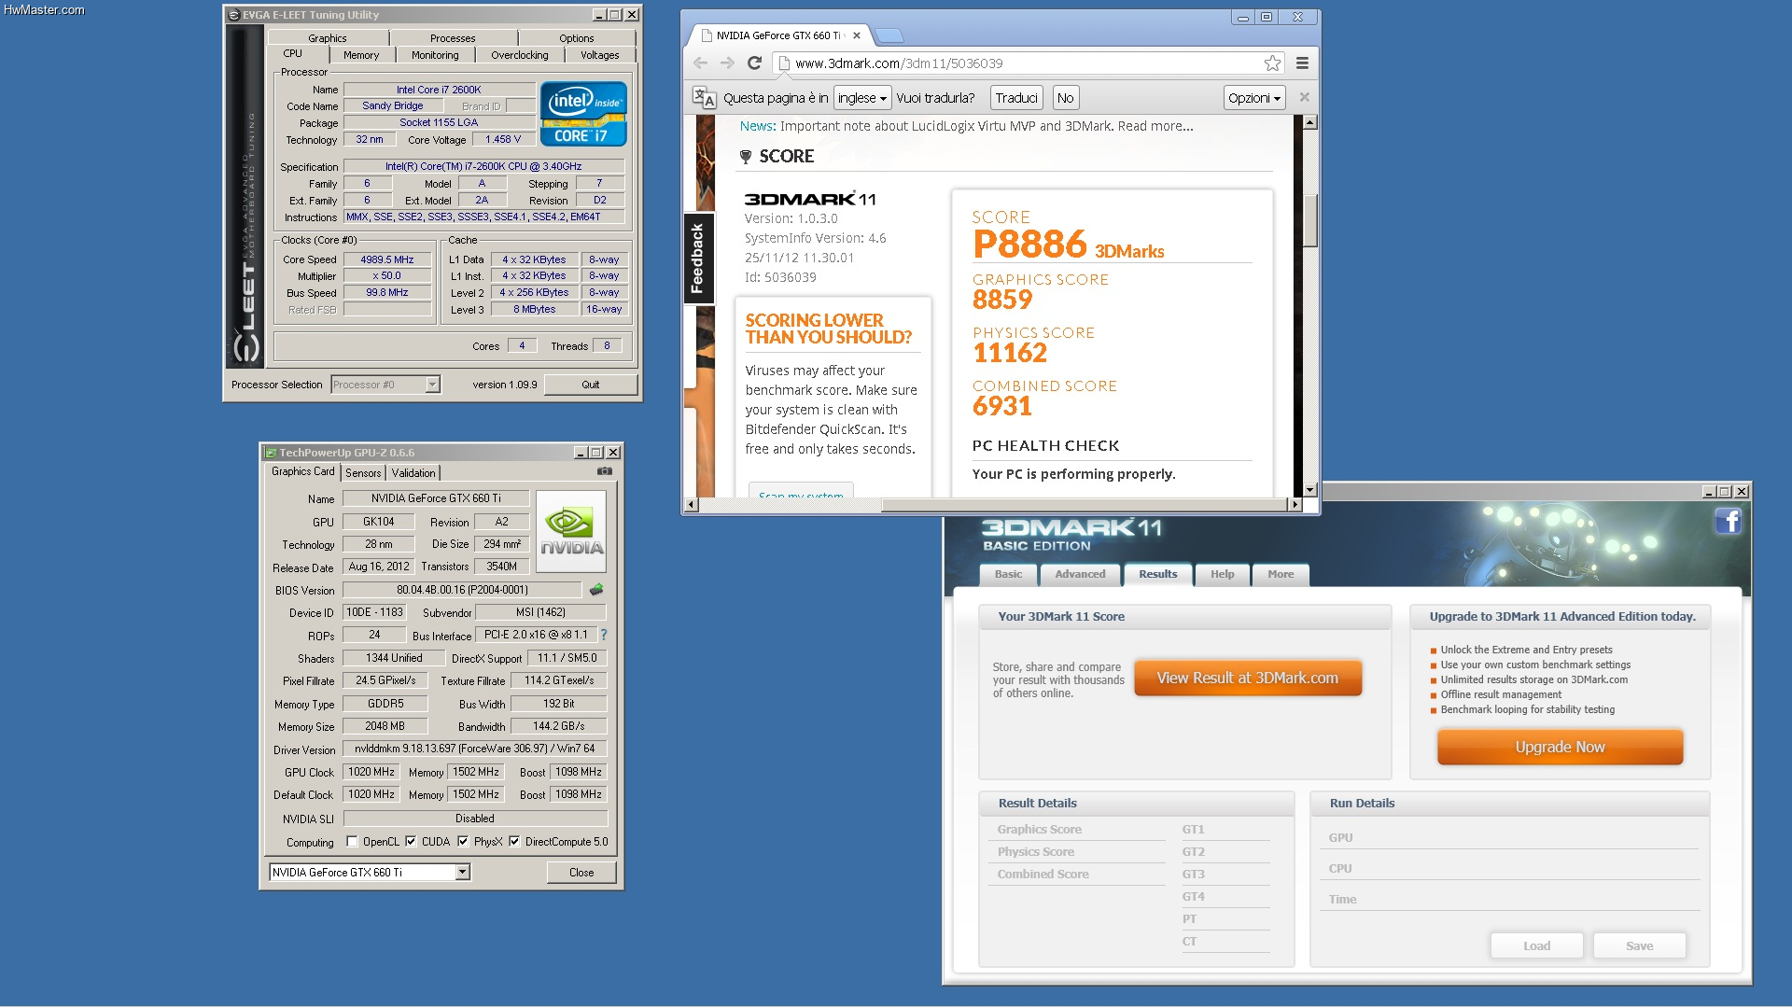Image resolution: width=1792 pixels, height=1008 pixels.
Task: Open the Help tab in 3DMark 11
Action: tap(1223, 575)
